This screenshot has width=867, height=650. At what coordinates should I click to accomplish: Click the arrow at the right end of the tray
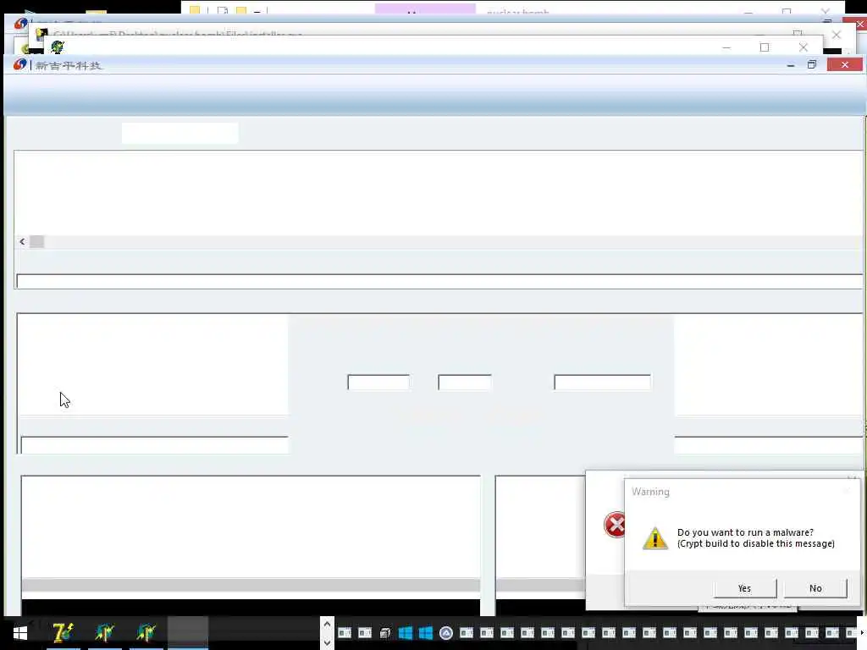[x=862, y=632]
